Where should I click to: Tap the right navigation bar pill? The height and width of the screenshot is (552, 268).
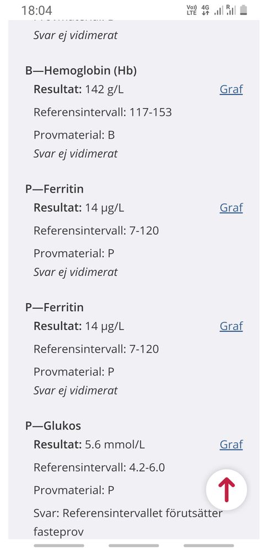[208, 546]
